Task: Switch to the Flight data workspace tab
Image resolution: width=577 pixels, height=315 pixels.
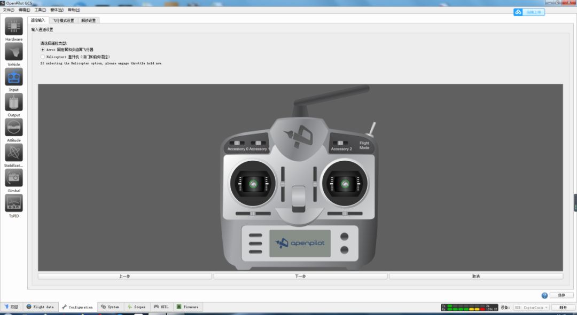Action: coord(40,306)
